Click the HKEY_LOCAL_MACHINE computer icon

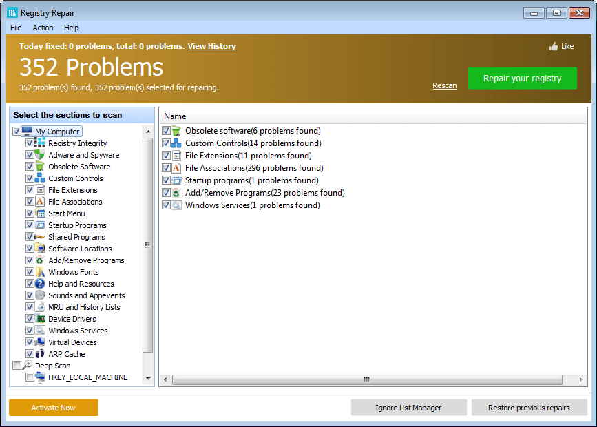pos(40,377)
